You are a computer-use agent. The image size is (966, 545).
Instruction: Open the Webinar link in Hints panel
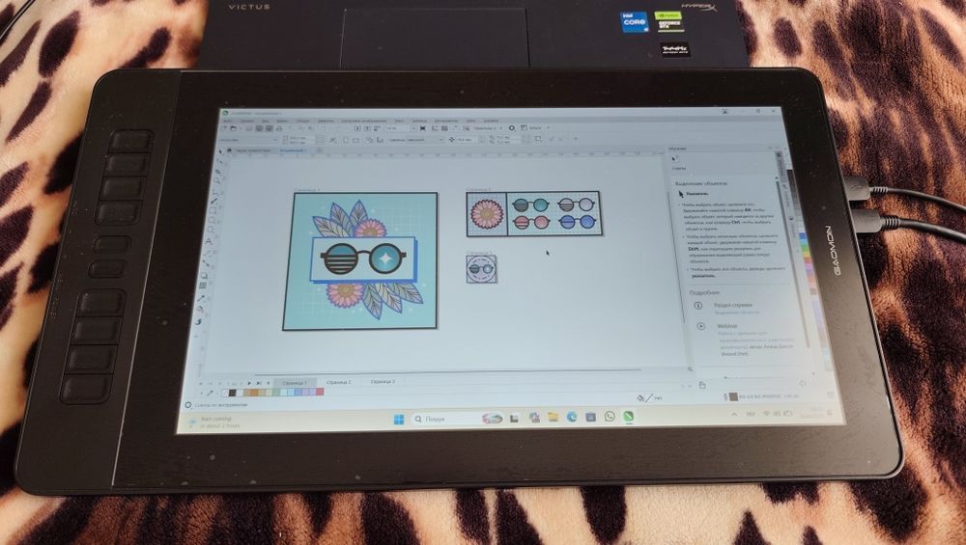[x=727, y=325]
